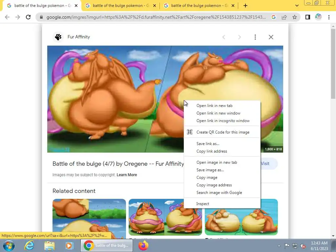Close the second battle of the bulge tab

tap(155, 6)
